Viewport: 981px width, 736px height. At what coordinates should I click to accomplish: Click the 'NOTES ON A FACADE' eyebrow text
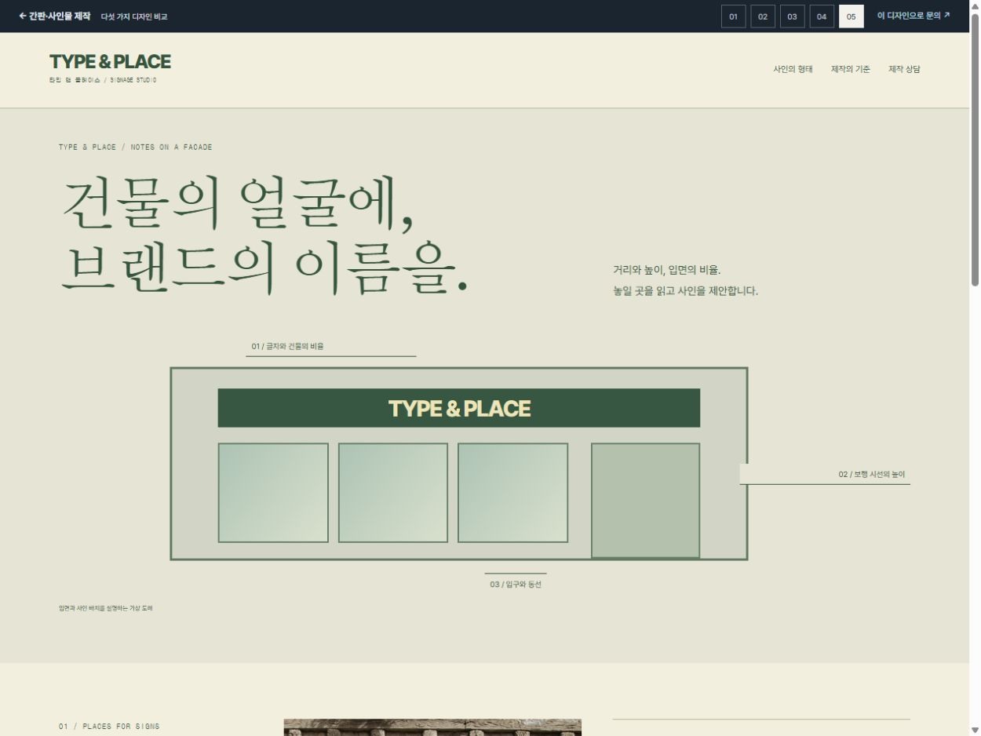(x=171, y=148)
